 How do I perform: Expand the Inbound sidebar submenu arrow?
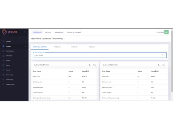[25, 56]
